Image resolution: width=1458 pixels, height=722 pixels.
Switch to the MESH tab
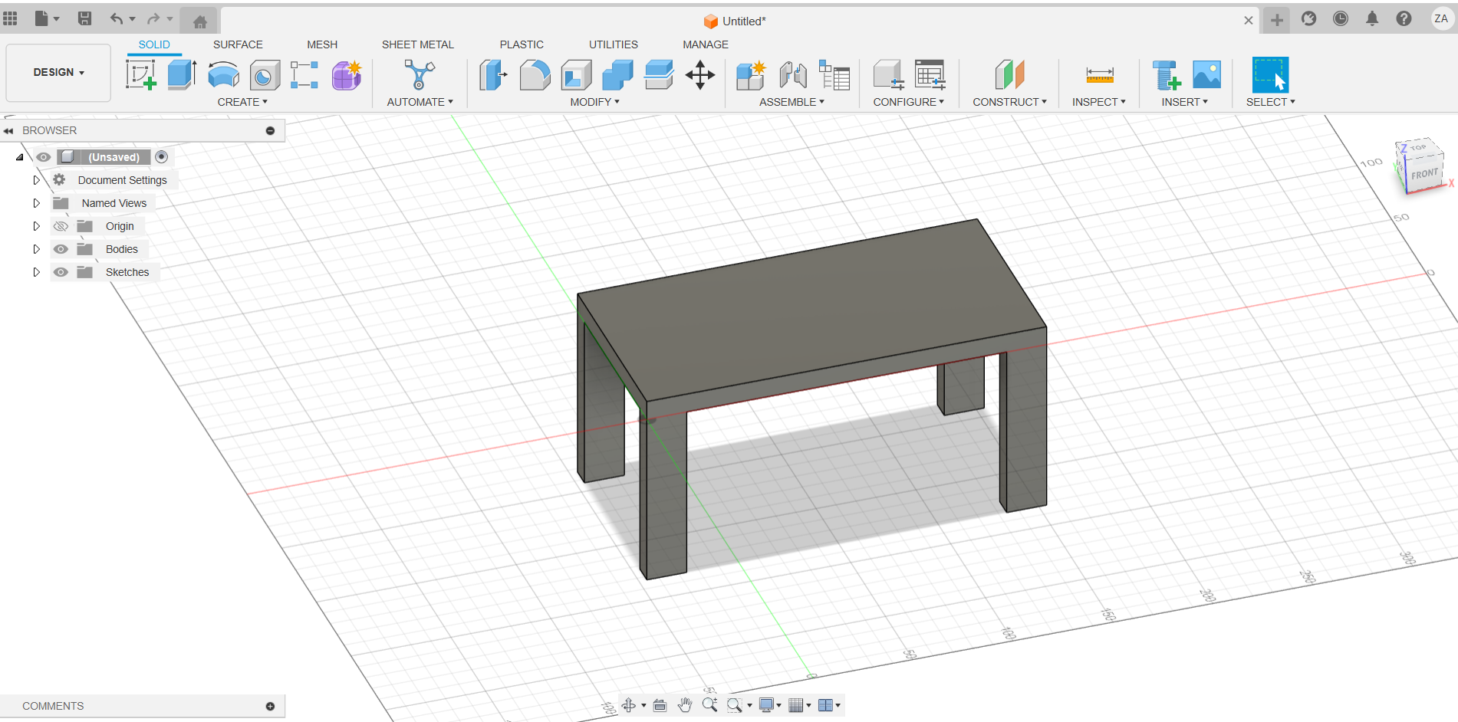coord(322,44)
